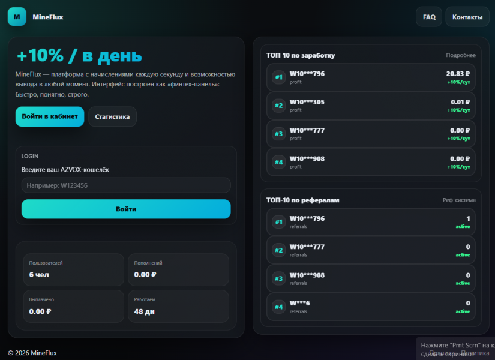
Task: Click the Работаем 48 дн stat card
Action: 178,306
